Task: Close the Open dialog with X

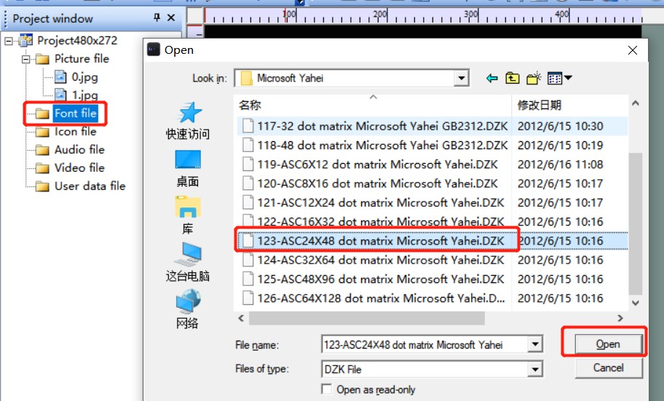Action: (x=633, y=50)
